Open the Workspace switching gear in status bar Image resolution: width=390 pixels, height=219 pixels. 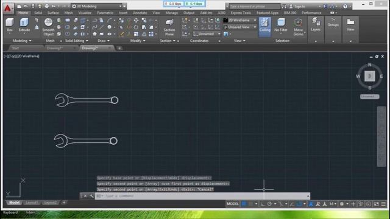coord(342,204)
